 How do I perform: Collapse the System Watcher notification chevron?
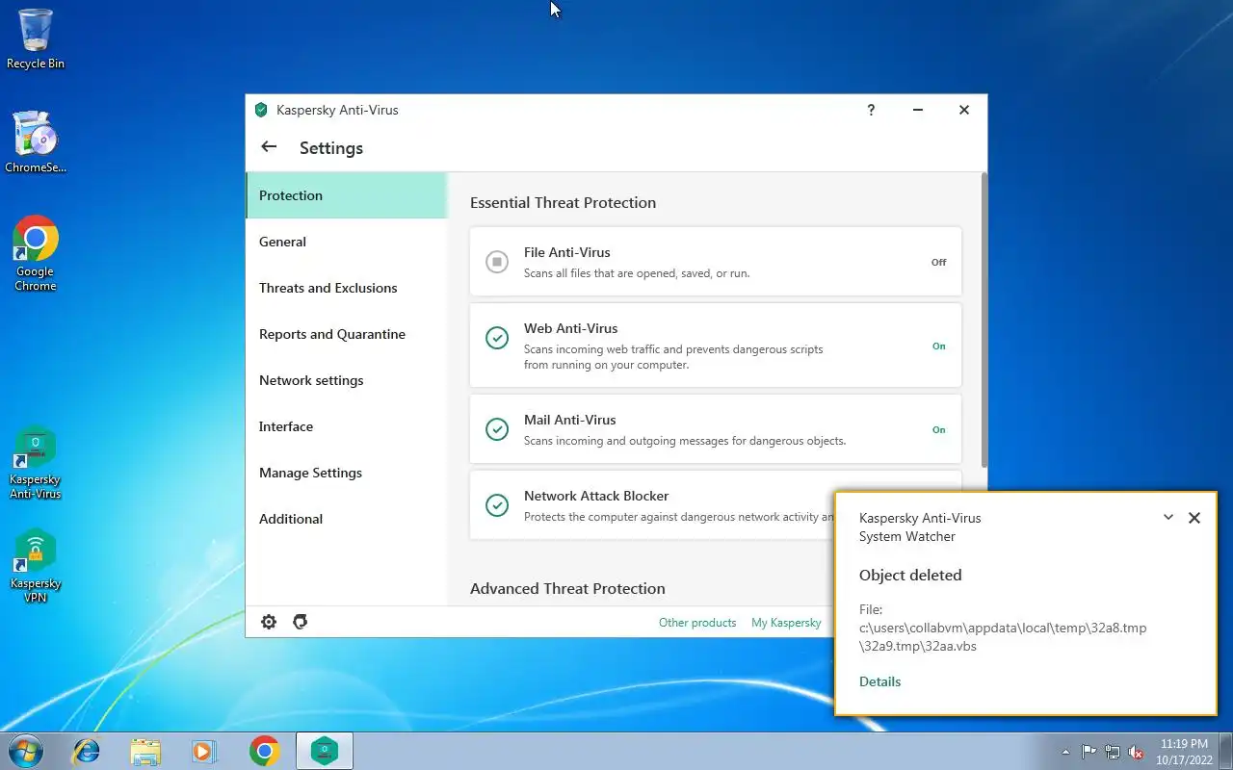click(x=1168, y=517)
